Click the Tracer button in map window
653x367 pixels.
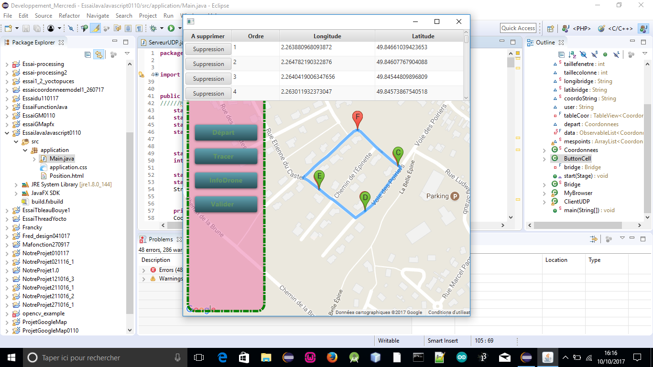(226, 156)
